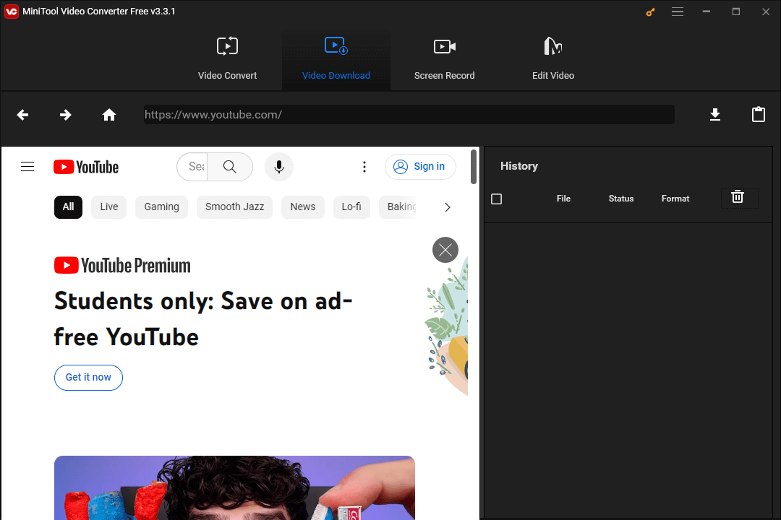
Task: Open YouTube three-dot settings menu
Action: click(364, 167)
